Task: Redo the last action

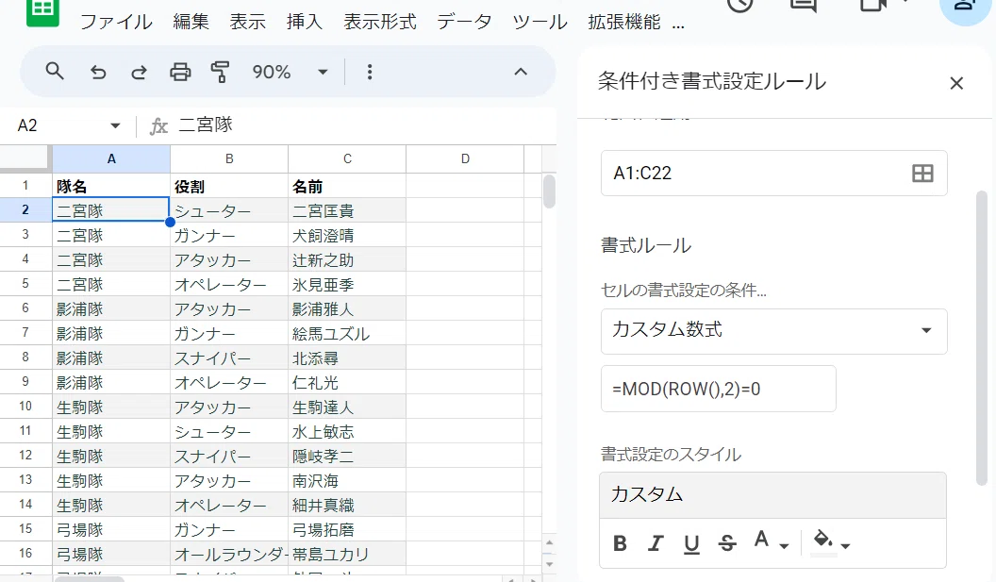Action: (139, 72)
